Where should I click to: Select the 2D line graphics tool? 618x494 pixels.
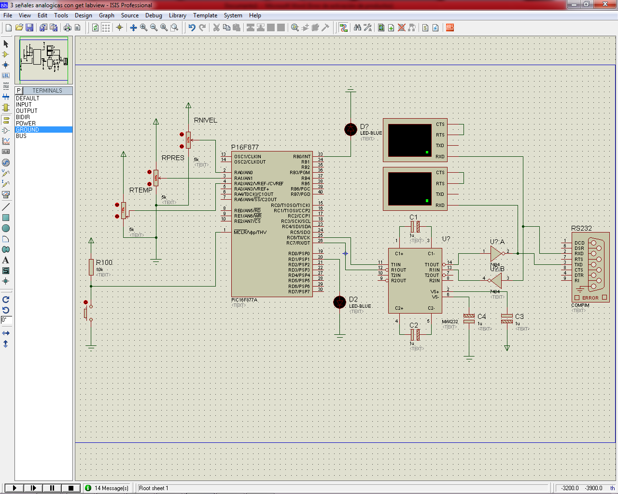point(6,207)
